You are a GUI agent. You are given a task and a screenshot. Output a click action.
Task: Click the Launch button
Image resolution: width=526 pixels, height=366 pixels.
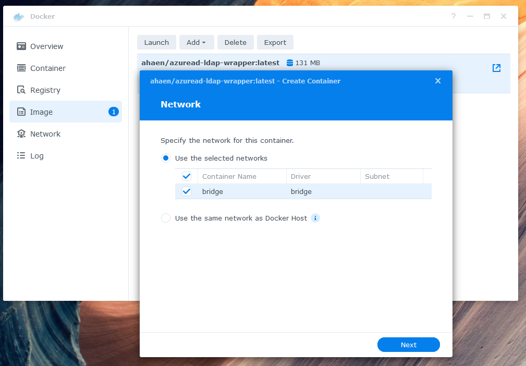[156, 42]
